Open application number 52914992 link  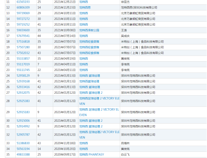click(23, 126)
